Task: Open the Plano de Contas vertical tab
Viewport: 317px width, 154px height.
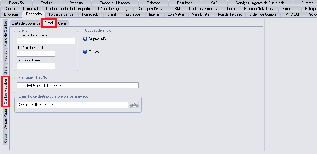Action: point(5,34)
